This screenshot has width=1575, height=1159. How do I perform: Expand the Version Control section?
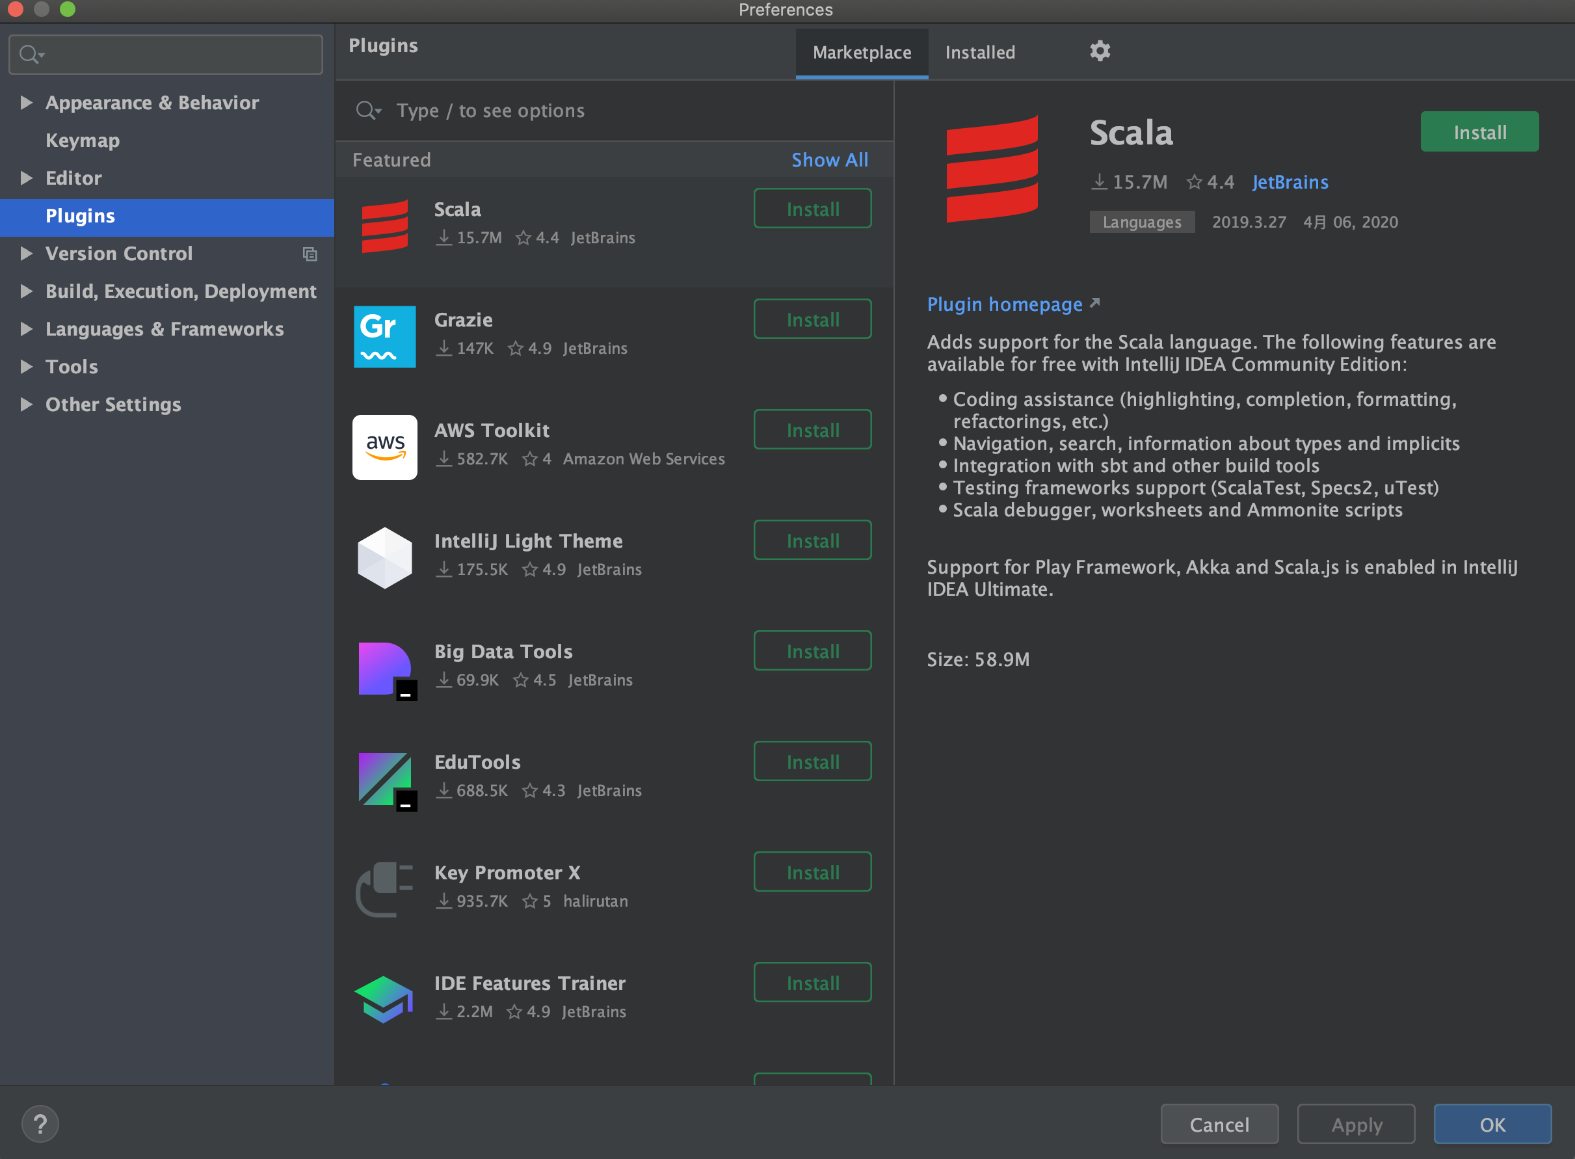click(27, 253)
